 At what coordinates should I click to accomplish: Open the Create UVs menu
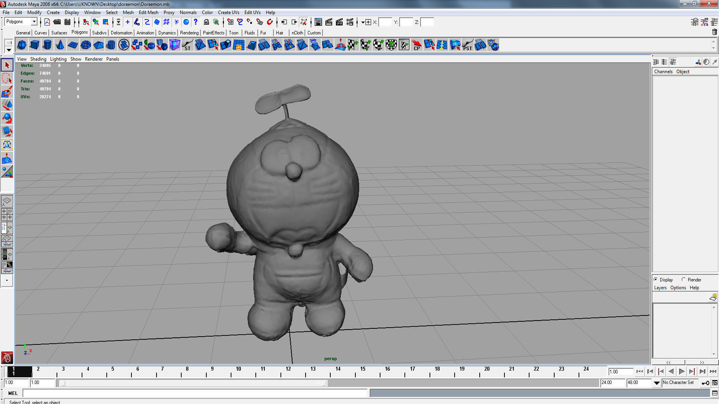coord(228,12)
